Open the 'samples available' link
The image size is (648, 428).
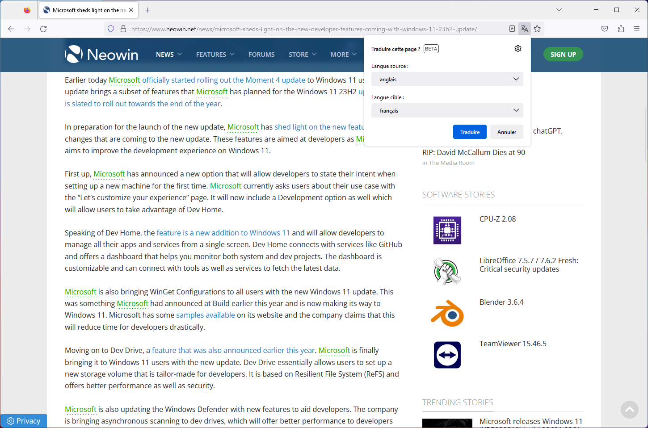[x=206, y=315]
